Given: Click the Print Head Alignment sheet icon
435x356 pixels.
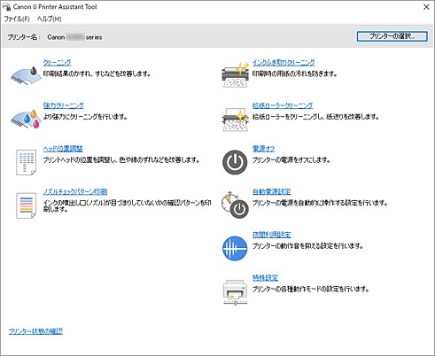Looking at the screenshot, I should click(x=26, y=162).
